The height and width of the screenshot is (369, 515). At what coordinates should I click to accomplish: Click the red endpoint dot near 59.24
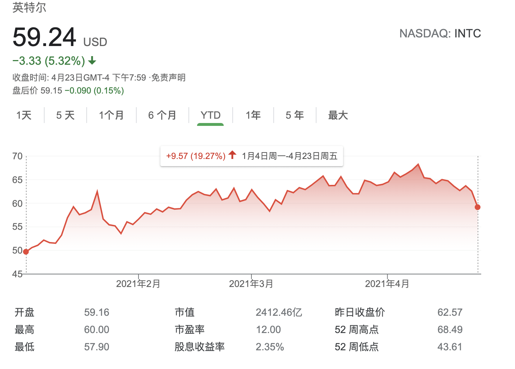(x=478, y=207)
